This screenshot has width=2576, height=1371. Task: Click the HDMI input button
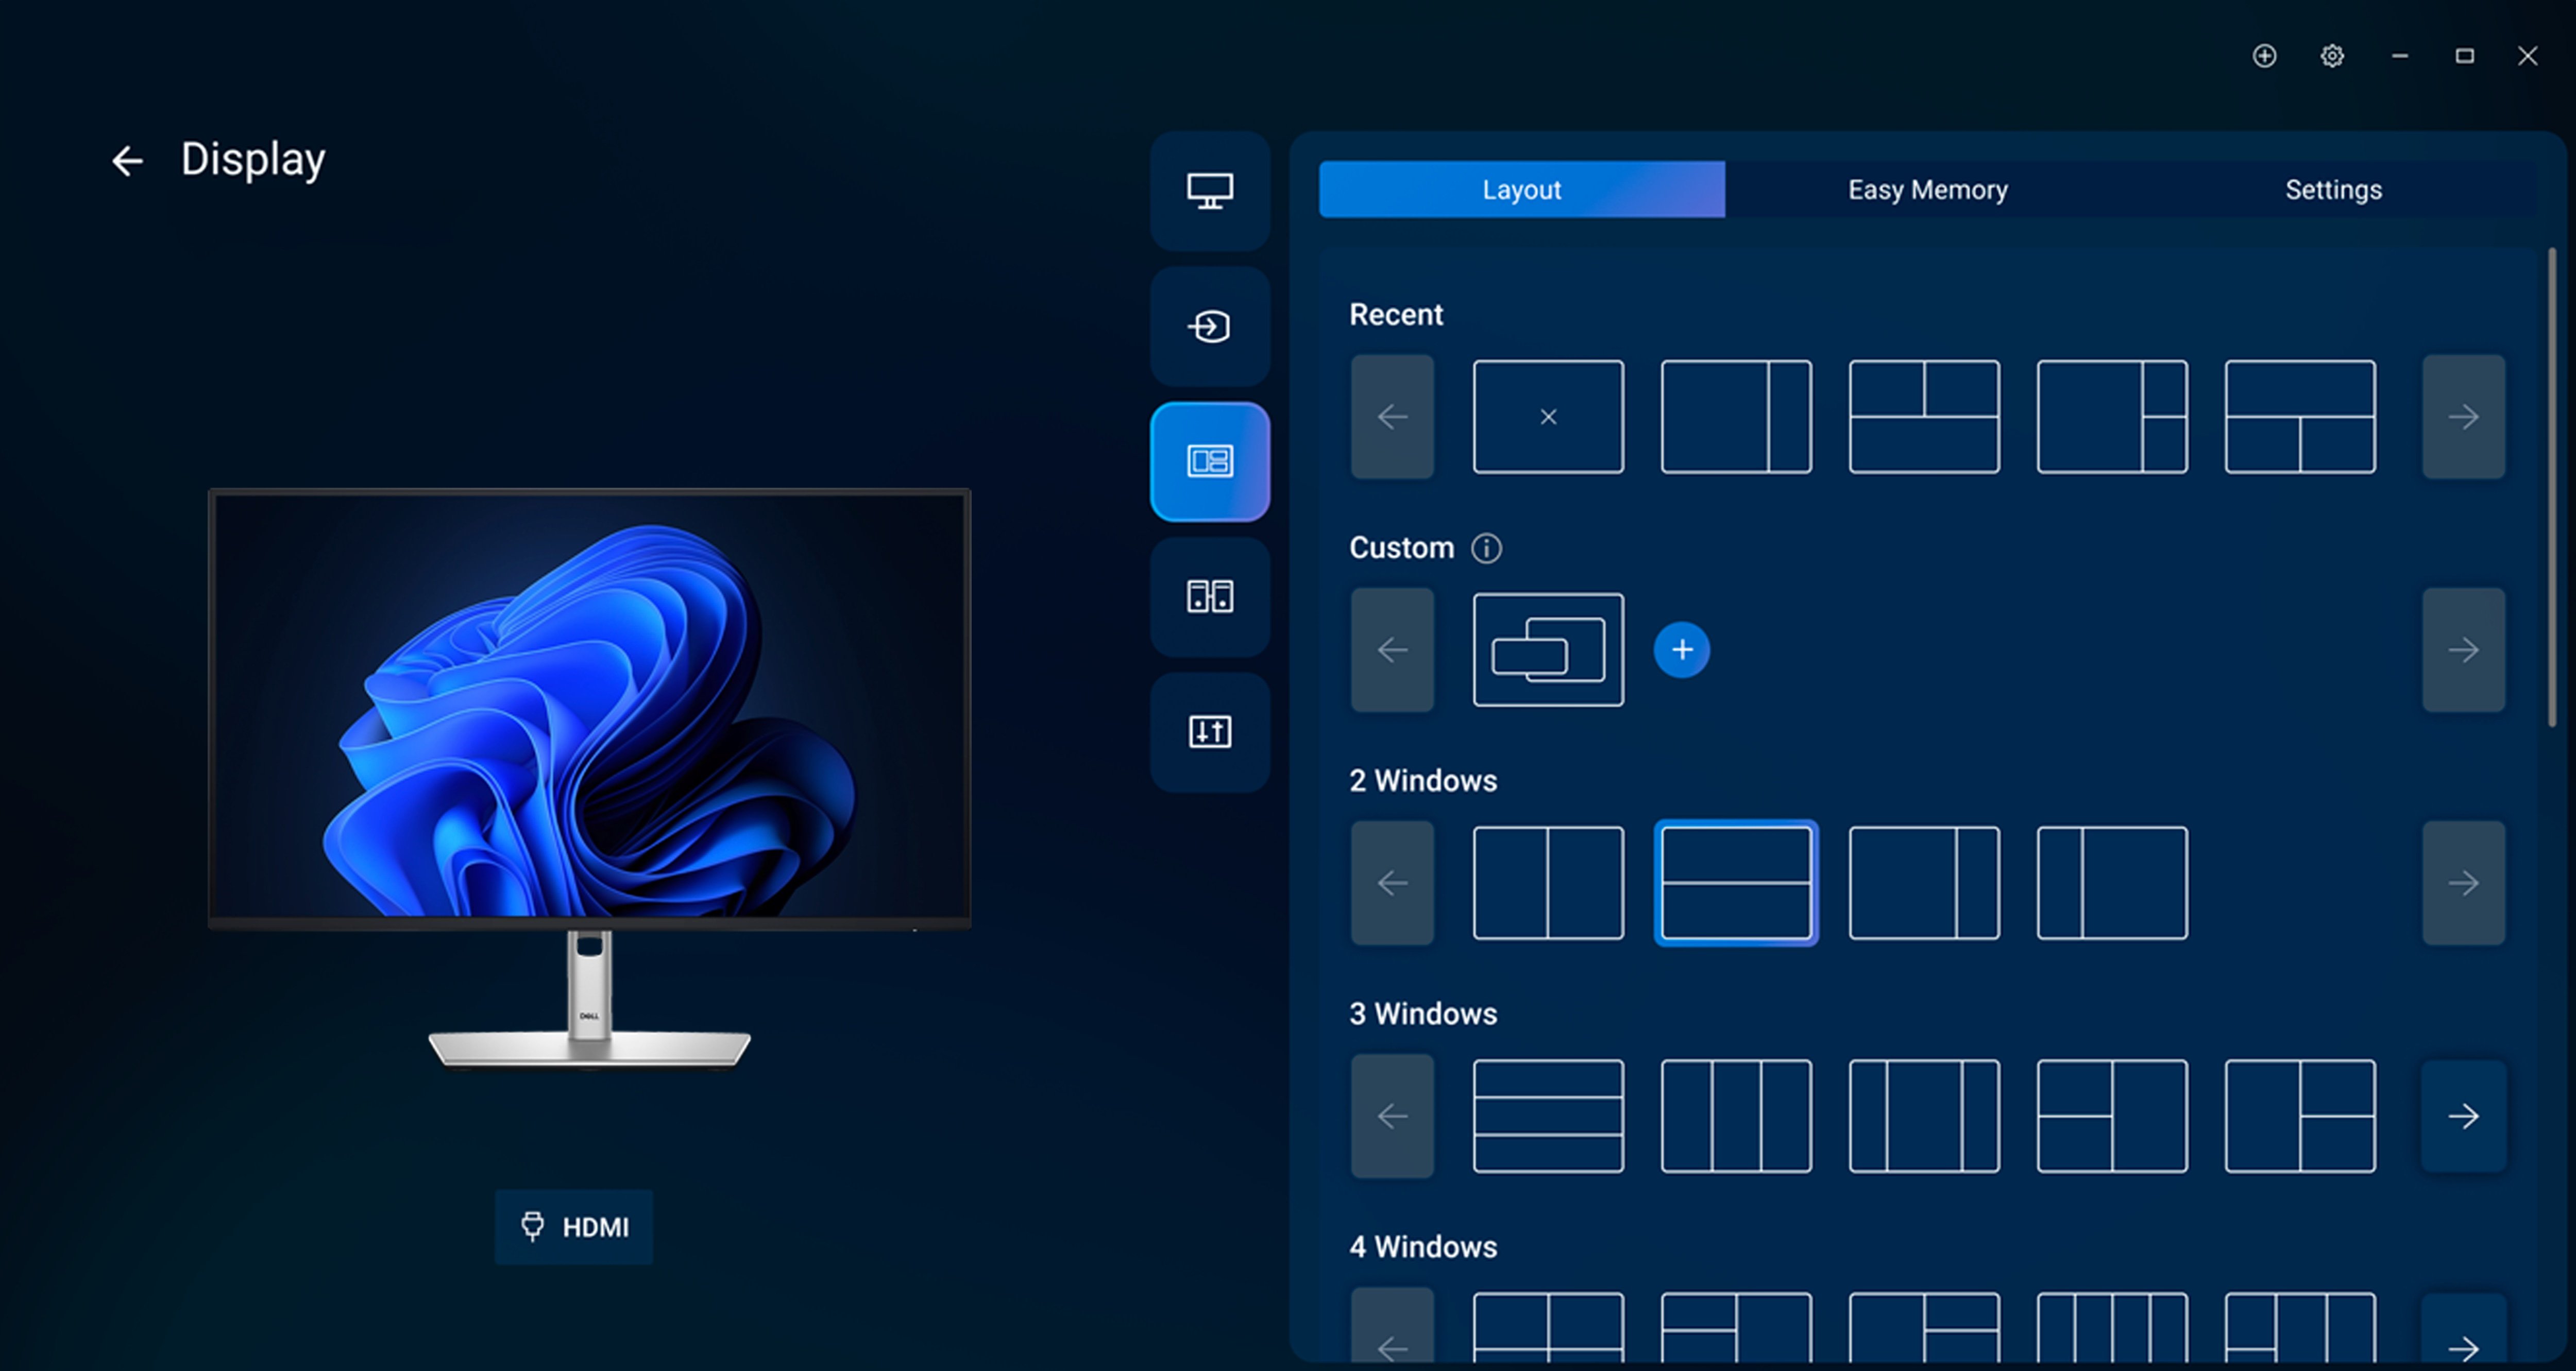click(574, 1227)
